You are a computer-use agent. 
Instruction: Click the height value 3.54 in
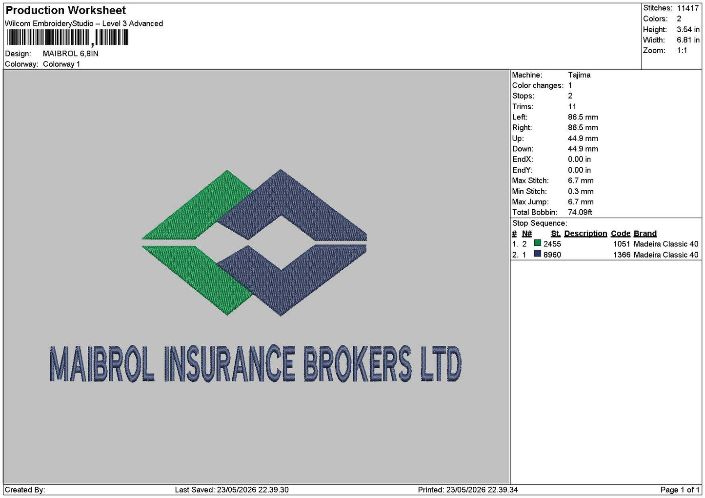point(688,29)
